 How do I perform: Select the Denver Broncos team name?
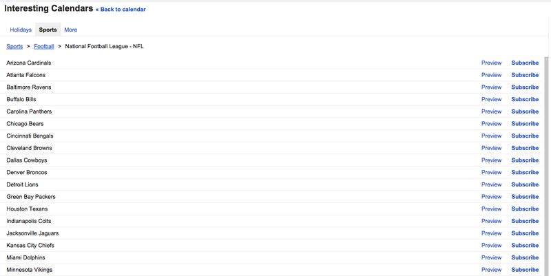(x=27, y=172)
